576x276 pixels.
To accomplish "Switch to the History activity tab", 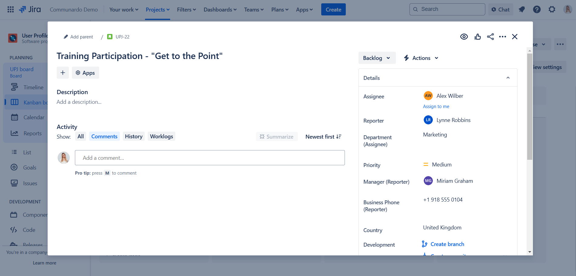I will tap(133, 136).
